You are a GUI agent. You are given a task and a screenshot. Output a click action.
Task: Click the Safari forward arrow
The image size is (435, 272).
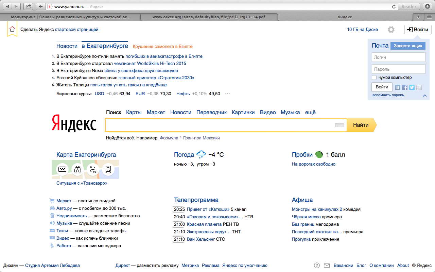16,6
